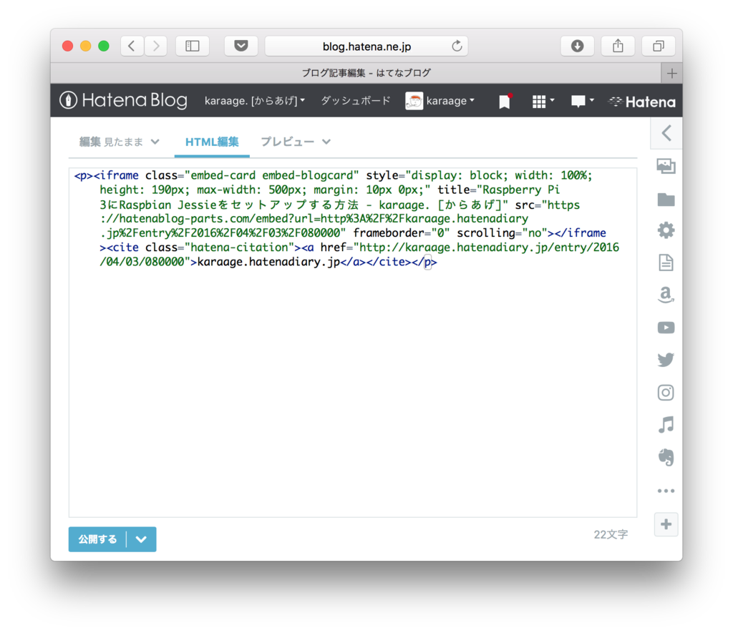
Task: Open the speech bubble messages menu
Action: pyautogui.click(x=583, y=101)
